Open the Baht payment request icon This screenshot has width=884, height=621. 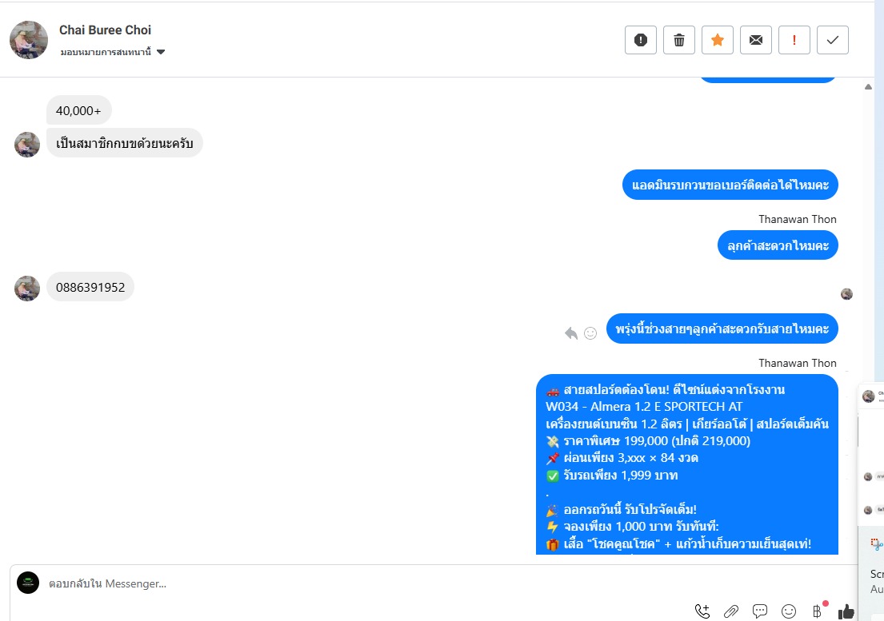pyautogui.click(x=817, y=611)
